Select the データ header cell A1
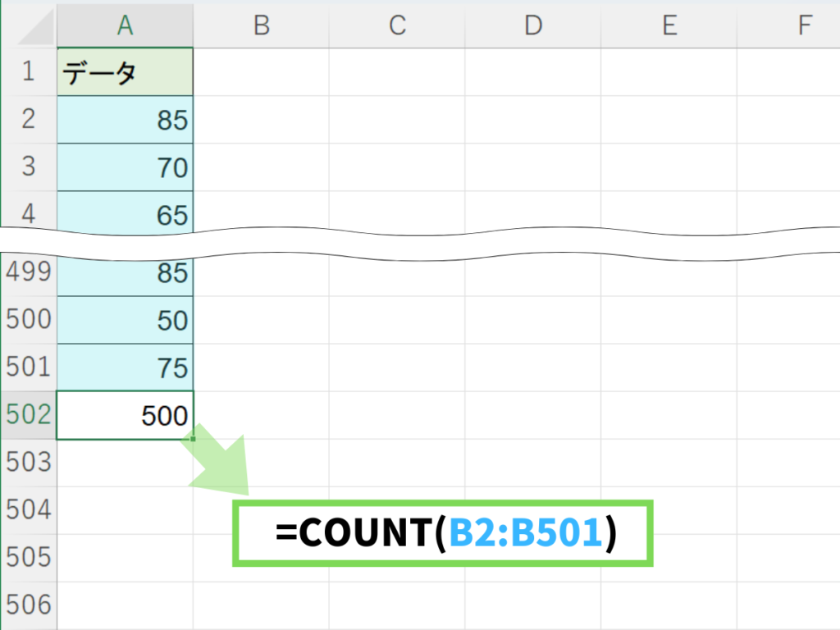 coord(125,72)
